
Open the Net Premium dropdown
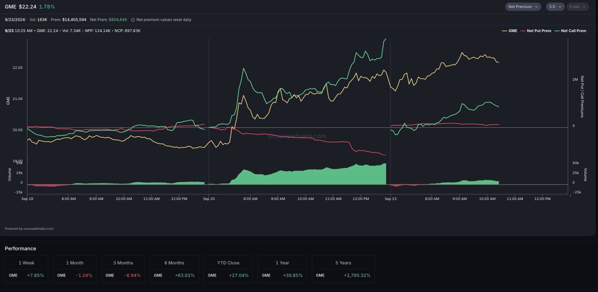(523, 6)
